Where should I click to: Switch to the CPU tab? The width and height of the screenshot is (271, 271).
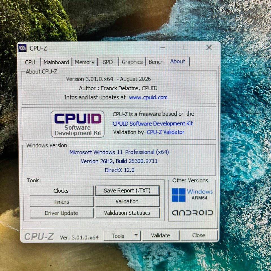(x=30, y=62)
